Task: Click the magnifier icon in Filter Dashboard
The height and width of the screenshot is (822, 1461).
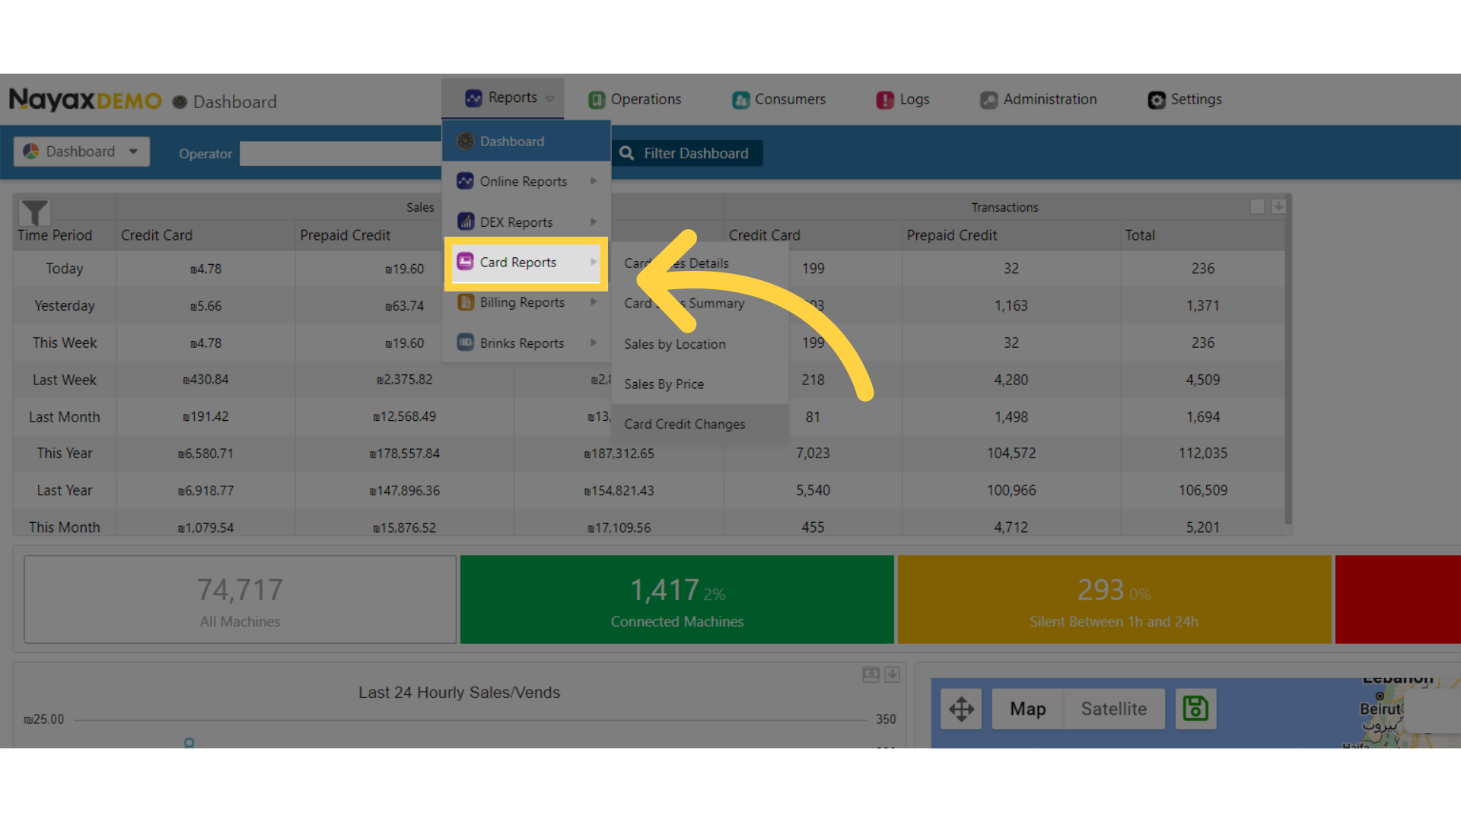Action: pos(626,153)
